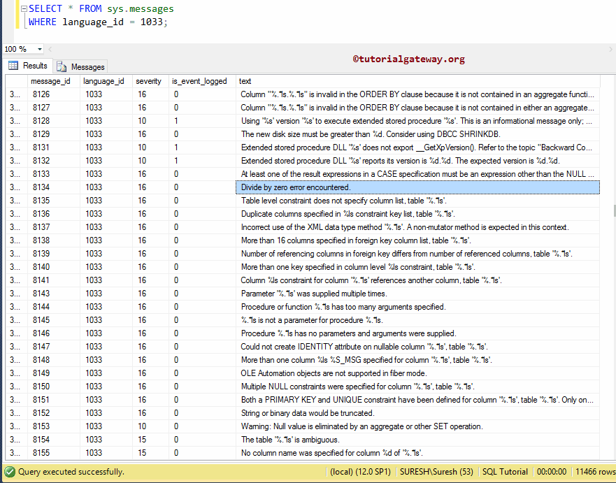Click the Results tab grid icon
The width and height of the screenshot is (616, 483).
pyautogui.click(x=14, y=66)
